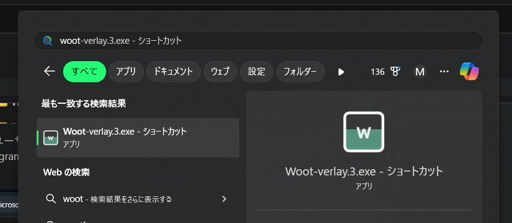This screenshot has width=512, height=223.
Task: Switch to the 設定 filter tab
Action: [x=257, y=72]
